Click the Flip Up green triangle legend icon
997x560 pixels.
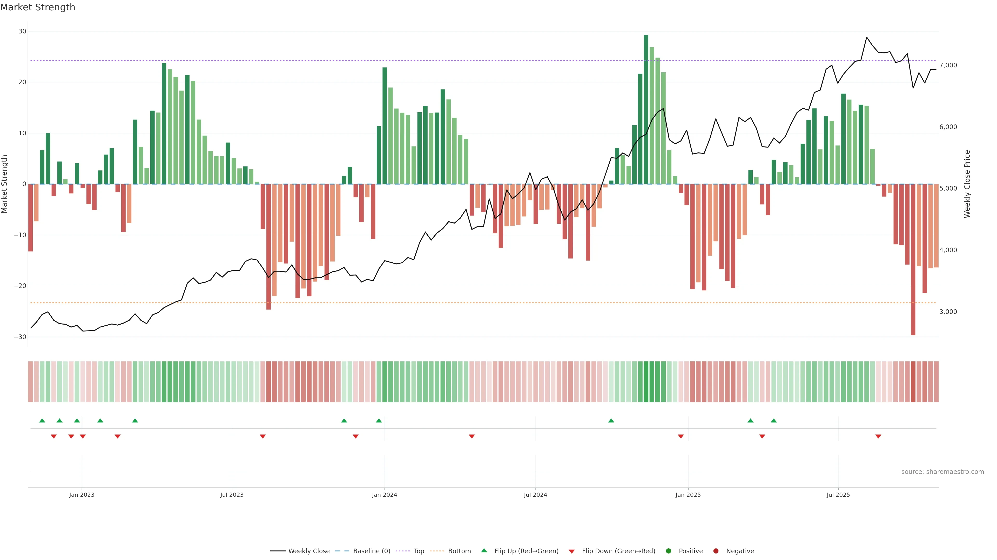(x=484, y=550)
